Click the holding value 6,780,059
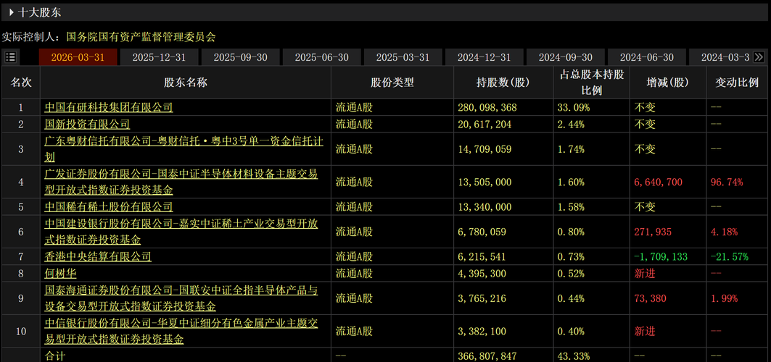Image resolution: width=771 pixels, height=362 pixels. (x=482, y=232)
